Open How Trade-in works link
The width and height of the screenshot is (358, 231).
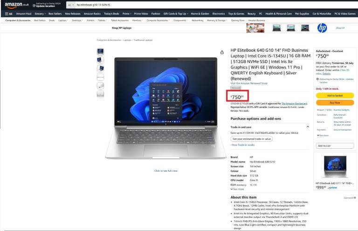(243, 145)
